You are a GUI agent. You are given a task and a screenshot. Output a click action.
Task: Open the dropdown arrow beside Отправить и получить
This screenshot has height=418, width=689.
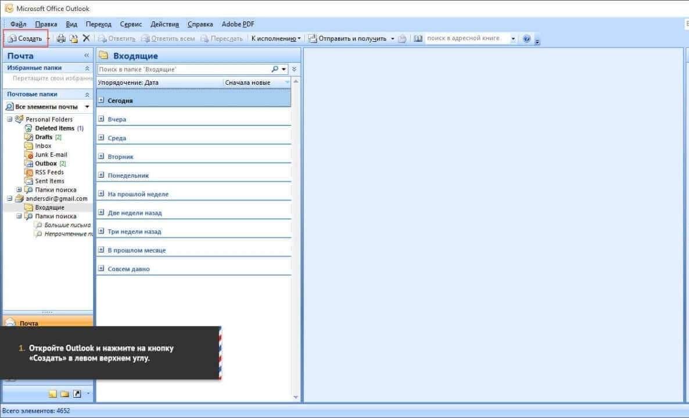[392, 39]
